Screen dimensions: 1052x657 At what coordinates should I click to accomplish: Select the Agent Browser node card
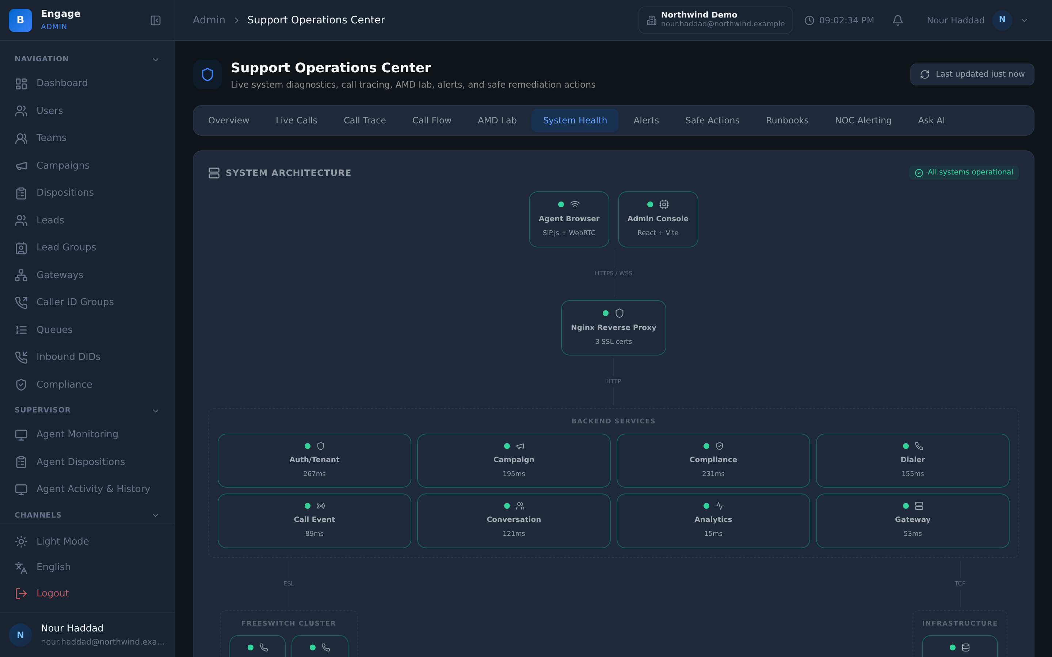(569, 219)
